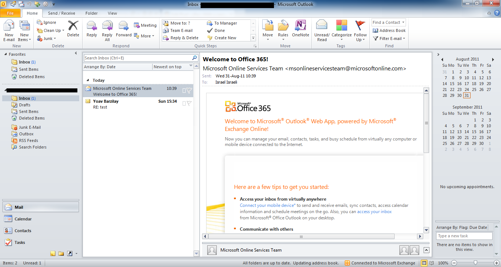Open More respond options

tap(144, 36)
